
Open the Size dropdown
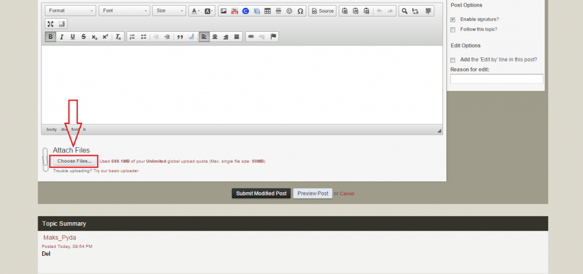(x=169, y=11)
